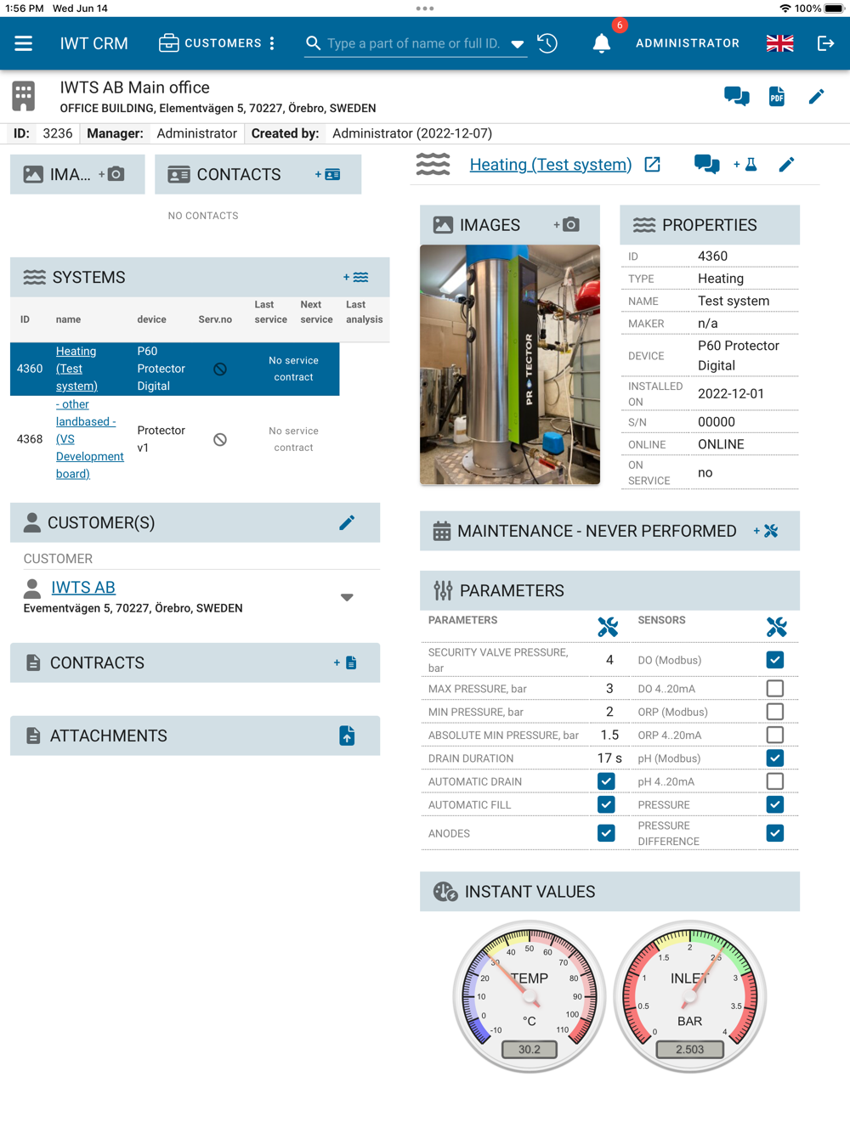Click installed date 2022-12-01
Image resolution: width=850 pixels, height=1133 pixels.
tap(731, 393)
